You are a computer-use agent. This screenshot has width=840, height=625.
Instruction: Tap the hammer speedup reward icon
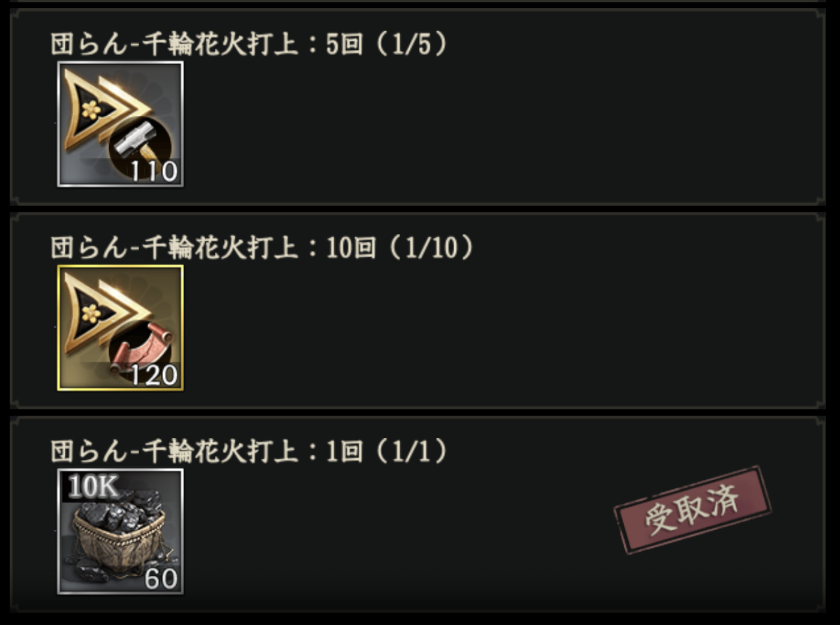tap(120, 124)
